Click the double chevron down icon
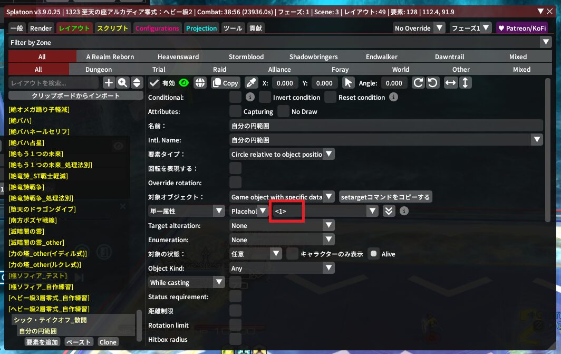The image size is (561, 354). point(389,211)
